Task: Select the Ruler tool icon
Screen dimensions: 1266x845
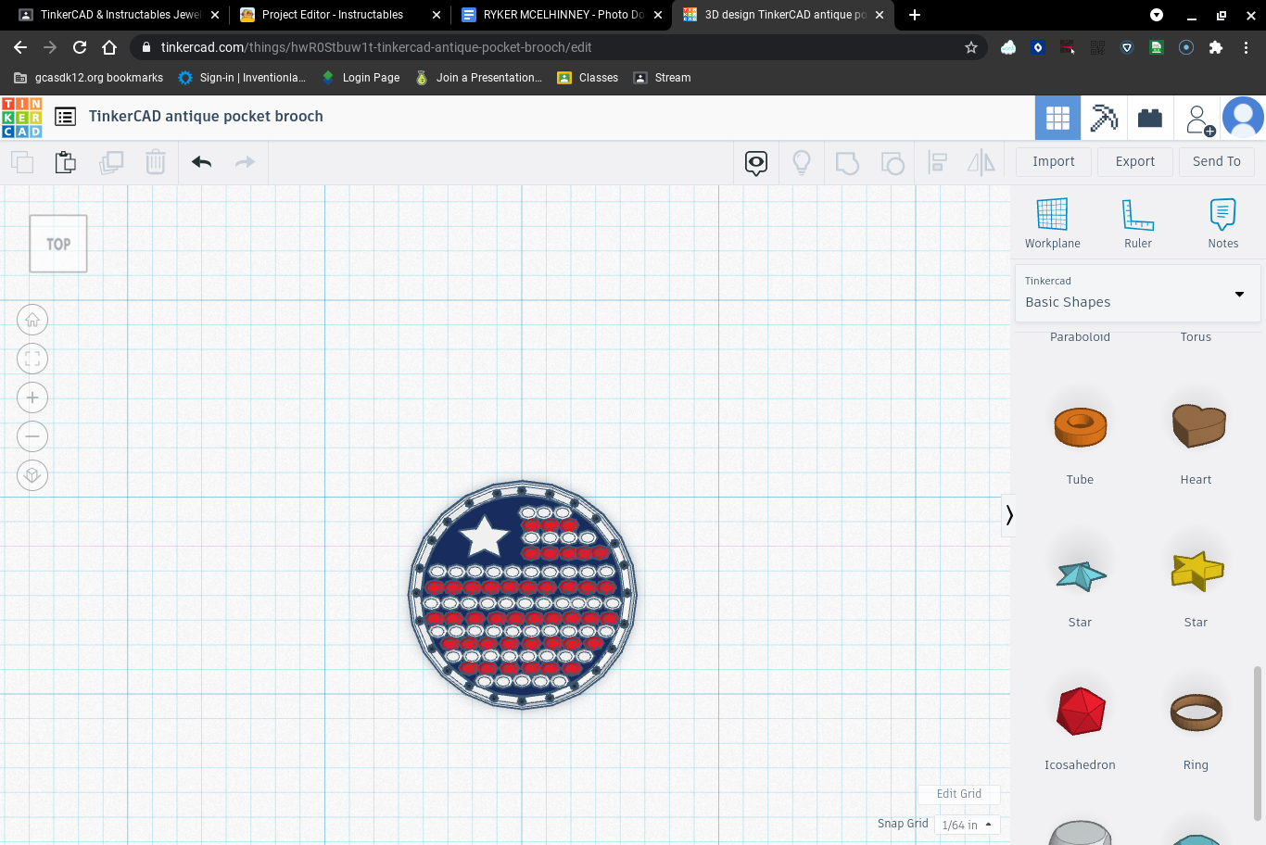Action: point(1137,222)
